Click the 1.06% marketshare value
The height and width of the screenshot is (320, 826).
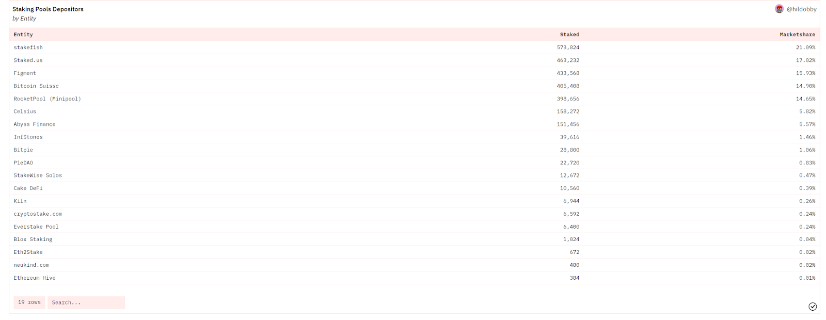click(x=807, y=150)
